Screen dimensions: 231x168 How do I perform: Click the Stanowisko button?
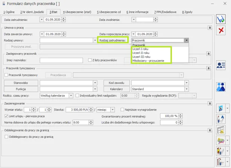[x=21, y=82]
